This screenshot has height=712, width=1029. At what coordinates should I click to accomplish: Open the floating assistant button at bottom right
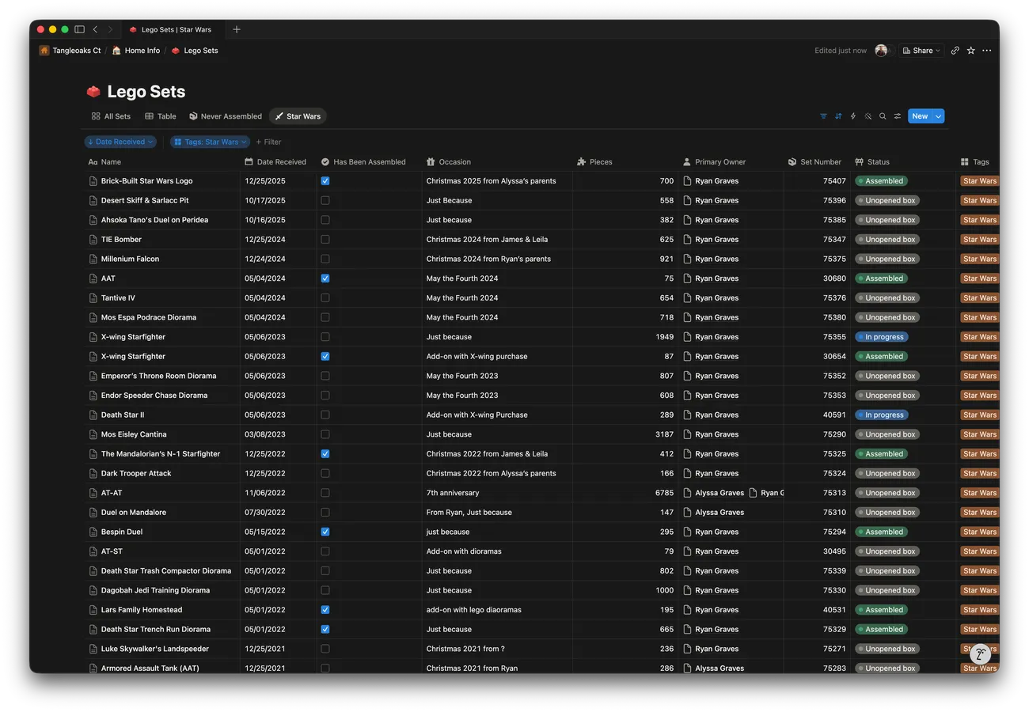pyautogui.click(x=981, y=653)
